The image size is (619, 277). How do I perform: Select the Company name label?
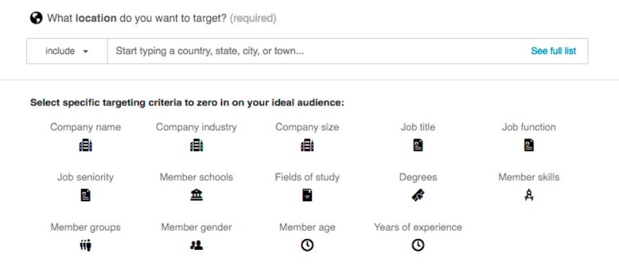85,127
